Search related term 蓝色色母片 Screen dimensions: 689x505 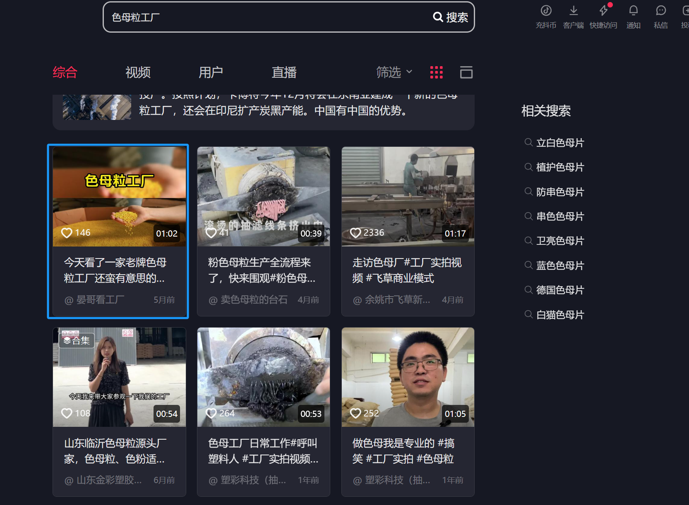pos(560,266)
